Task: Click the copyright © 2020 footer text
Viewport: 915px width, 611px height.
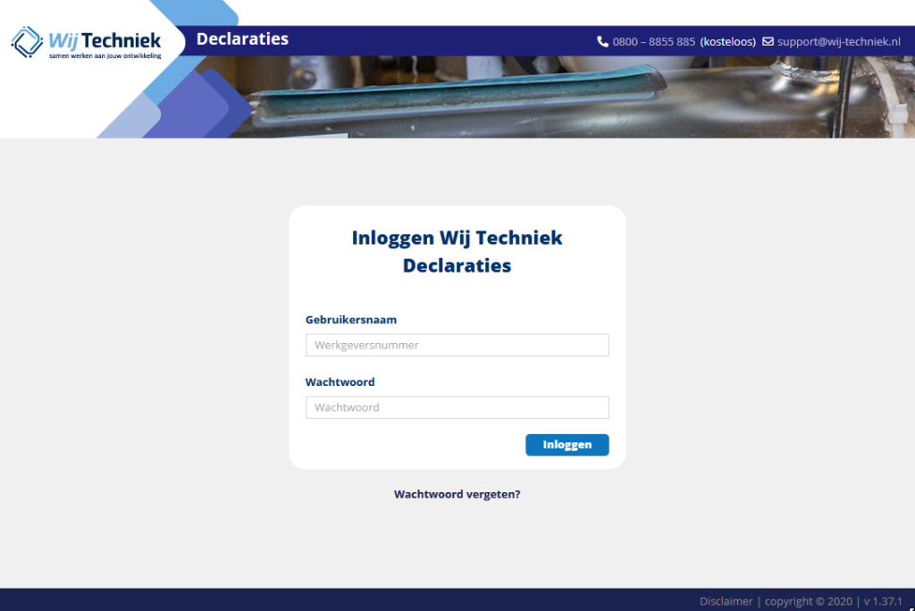Action: [x=808, y=601]
